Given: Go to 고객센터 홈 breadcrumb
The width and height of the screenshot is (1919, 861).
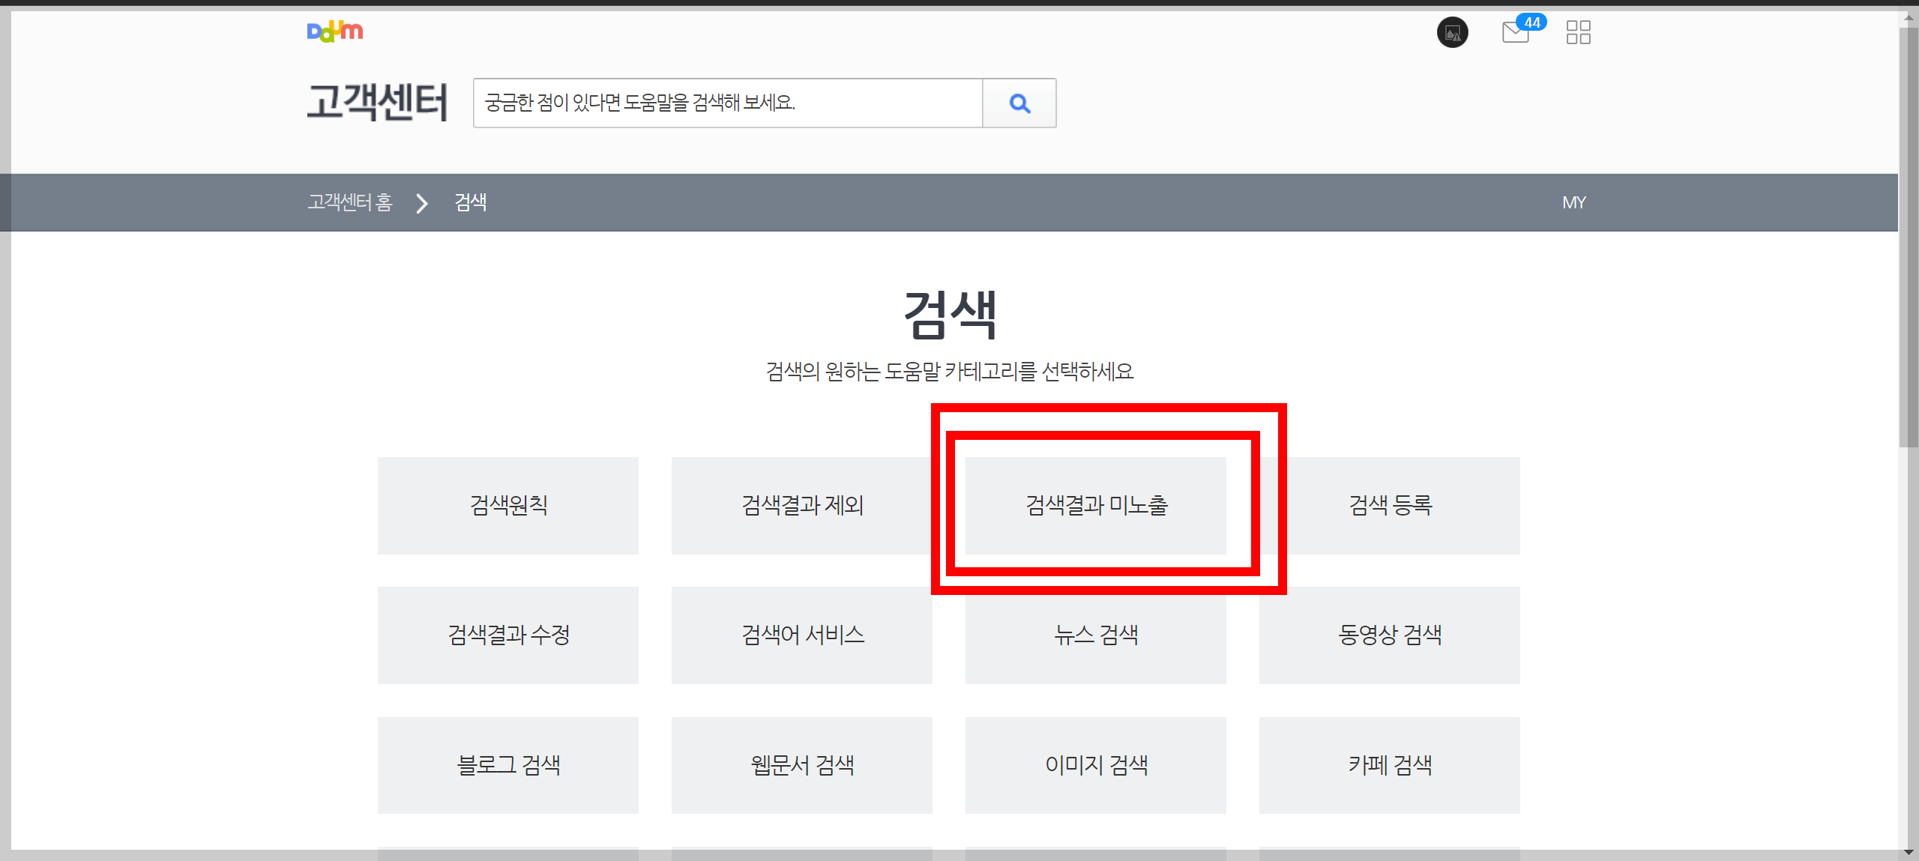Looking at the screenshot, I should (x=349, y=202).
